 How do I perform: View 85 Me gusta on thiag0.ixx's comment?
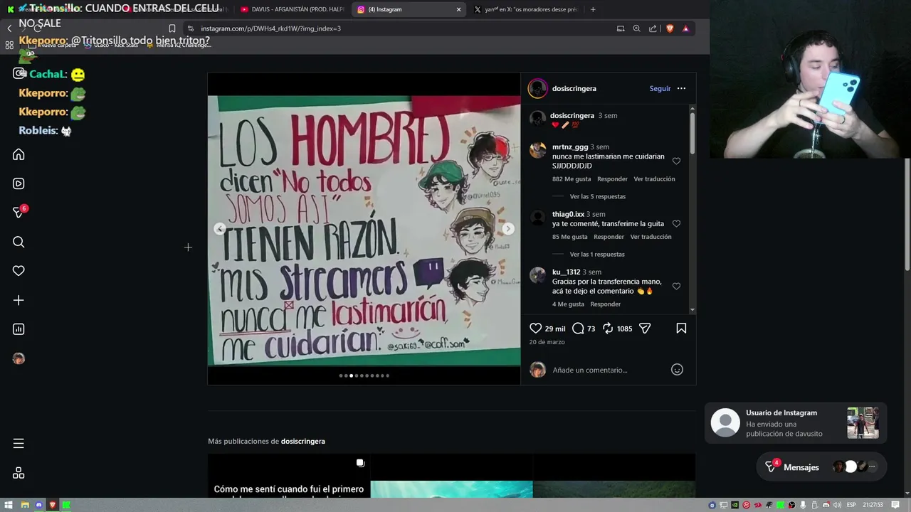[569, 237]
